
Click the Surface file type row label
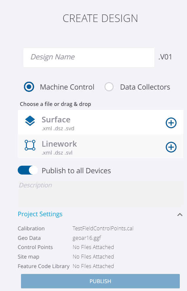coord(56,120)
